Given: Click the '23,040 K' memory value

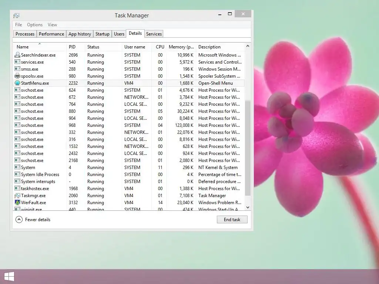Looking at the screenshot, I should (185, 202).
